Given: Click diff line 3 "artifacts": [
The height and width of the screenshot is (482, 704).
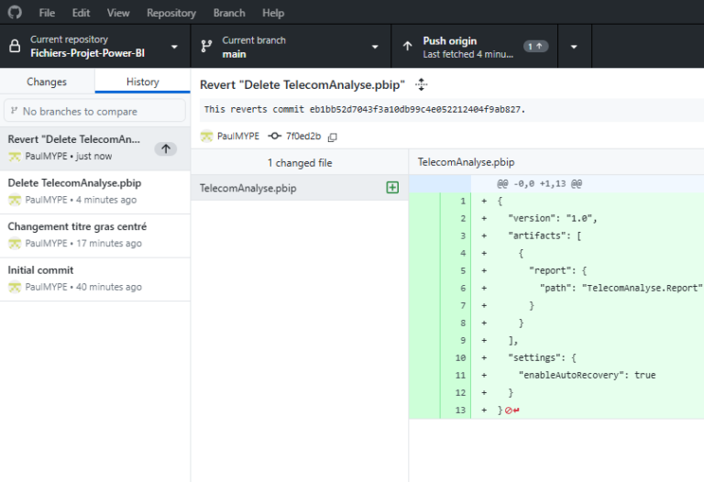Looking at the screenshot, I should pyautogui.click(x=544, y=236).
